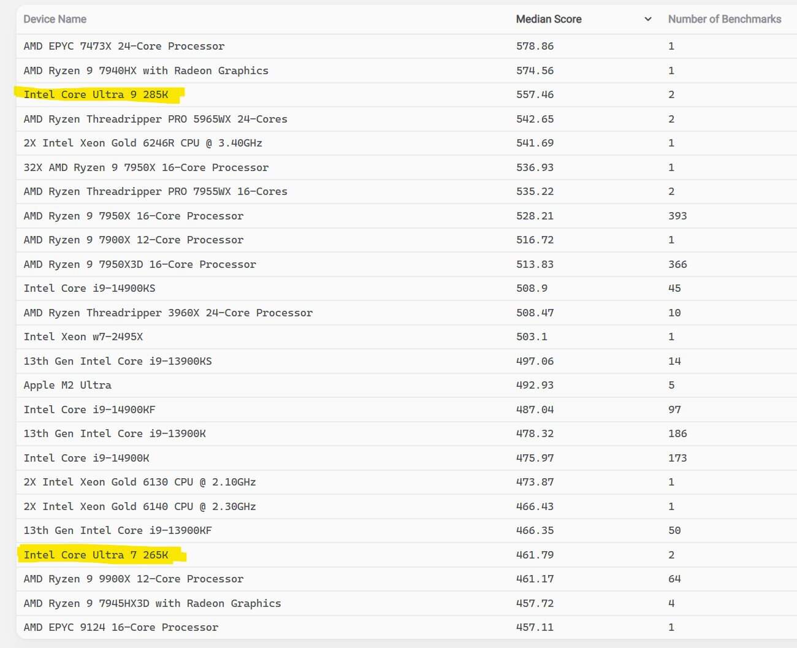
Task: Click benchmark count 64
Action: [x=674, y=579]
